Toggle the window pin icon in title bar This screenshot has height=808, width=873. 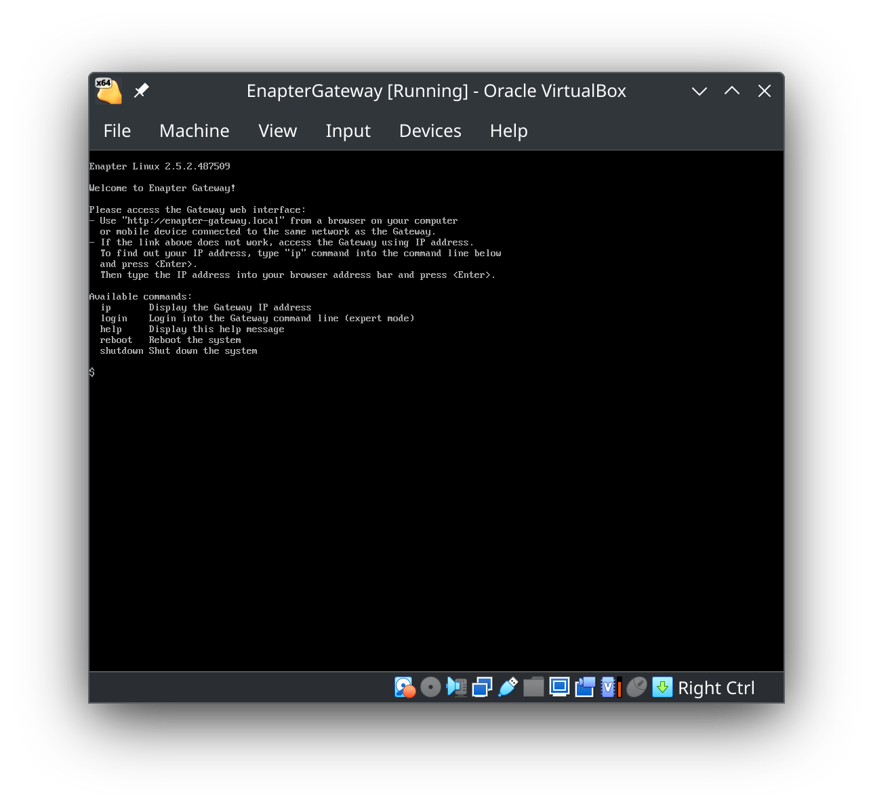coord(142,90)
